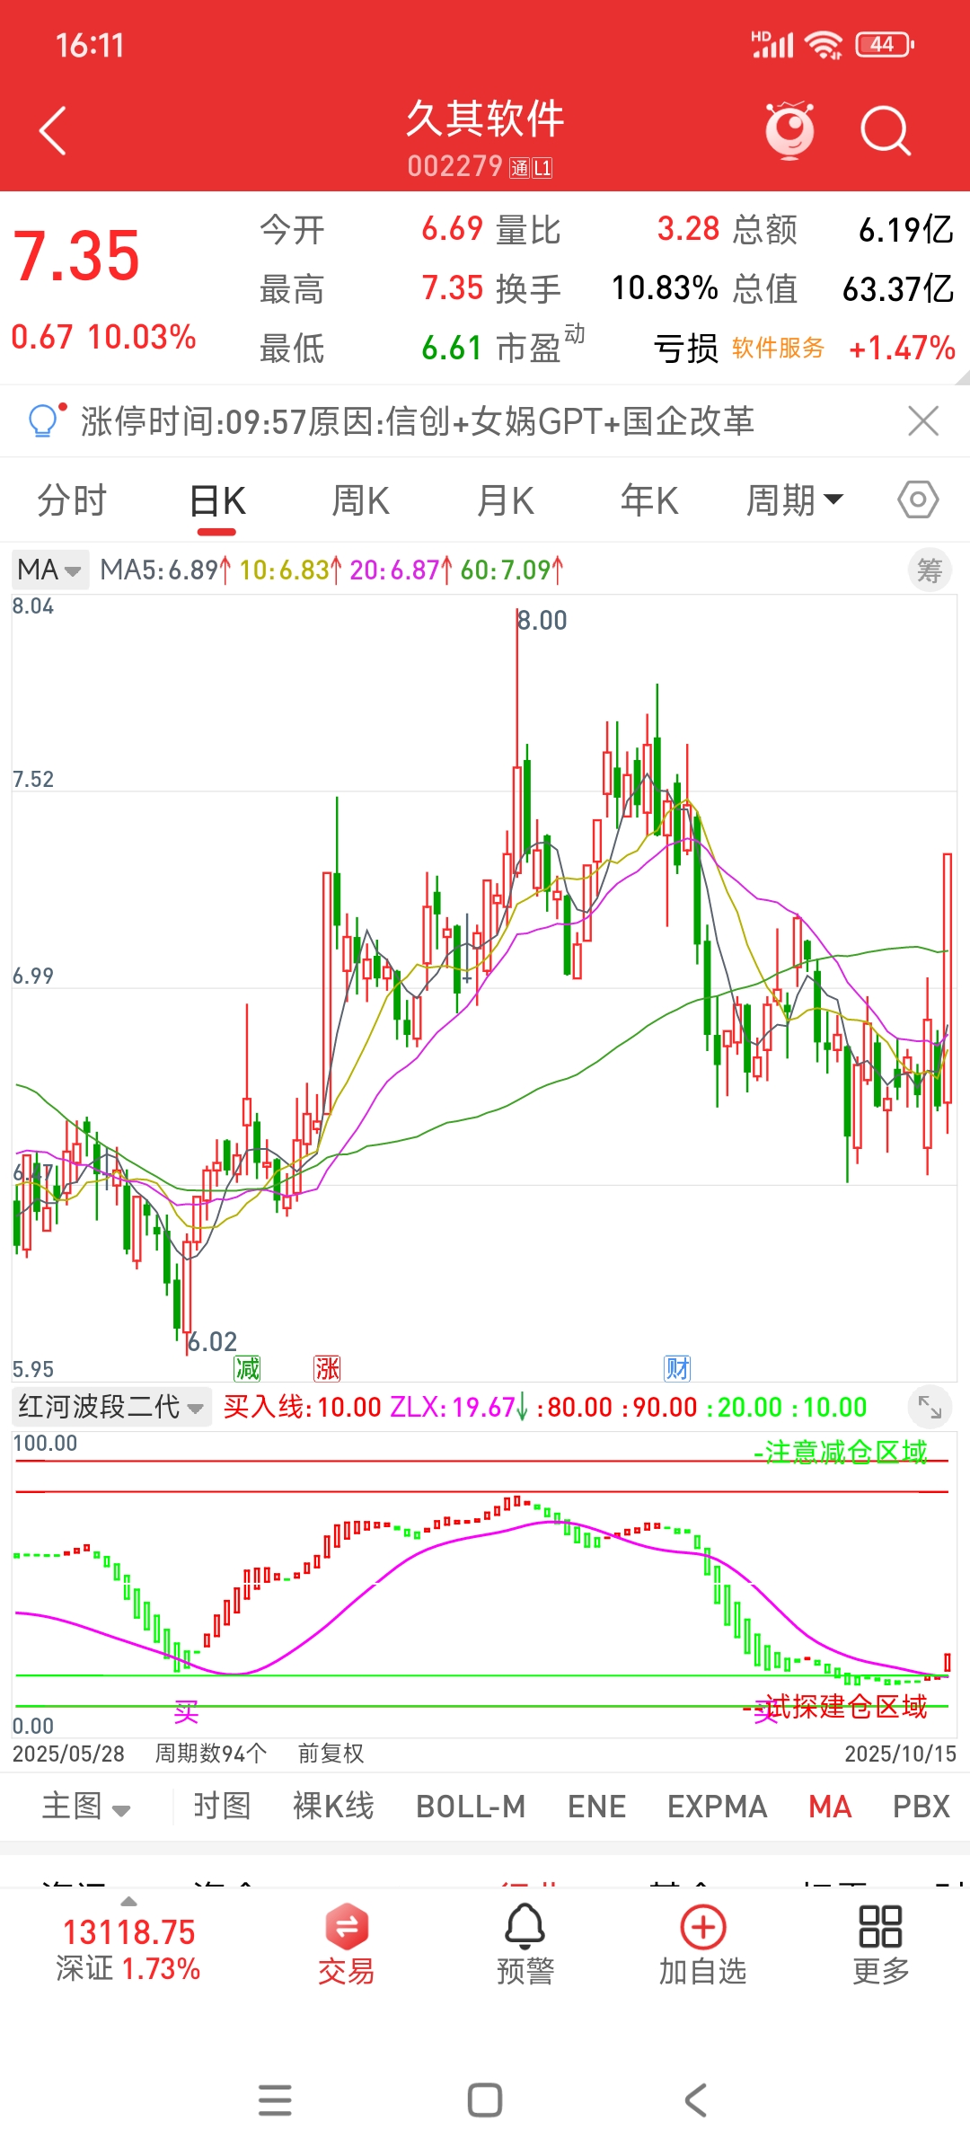Tap 久其软件 title
The width and height of the screenshot is (970, 2156).
tap(485, 119)
